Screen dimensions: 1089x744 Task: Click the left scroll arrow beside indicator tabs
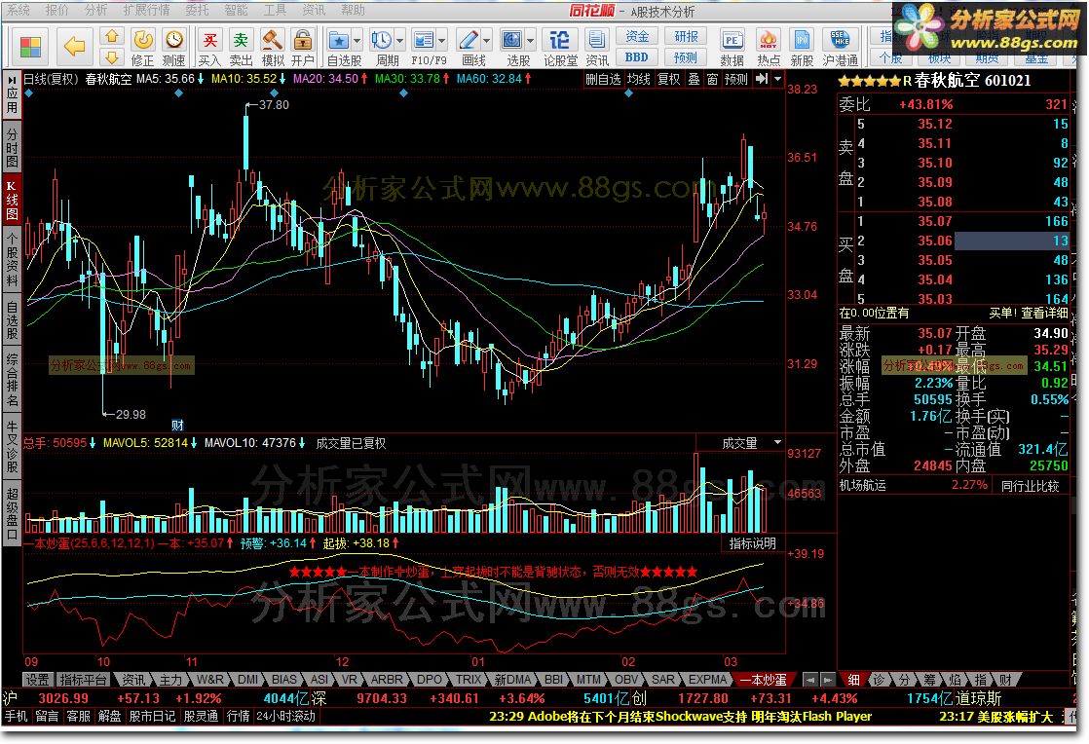pos(809,680)
